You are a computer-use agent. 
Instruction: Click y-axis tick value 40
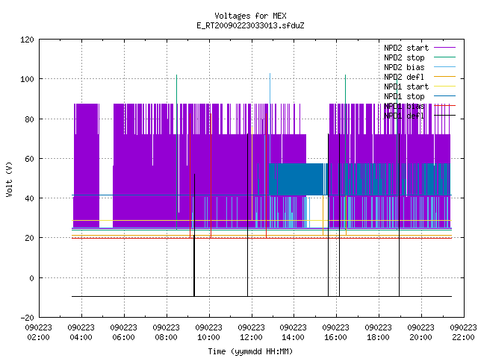(x=29, y=198)
